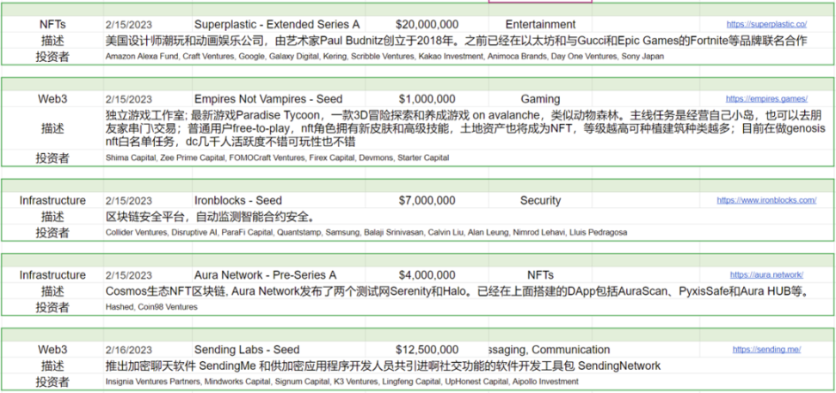Select the Entertainment category cell
This screenshot has height=393, width=836.
click(540, 25)
